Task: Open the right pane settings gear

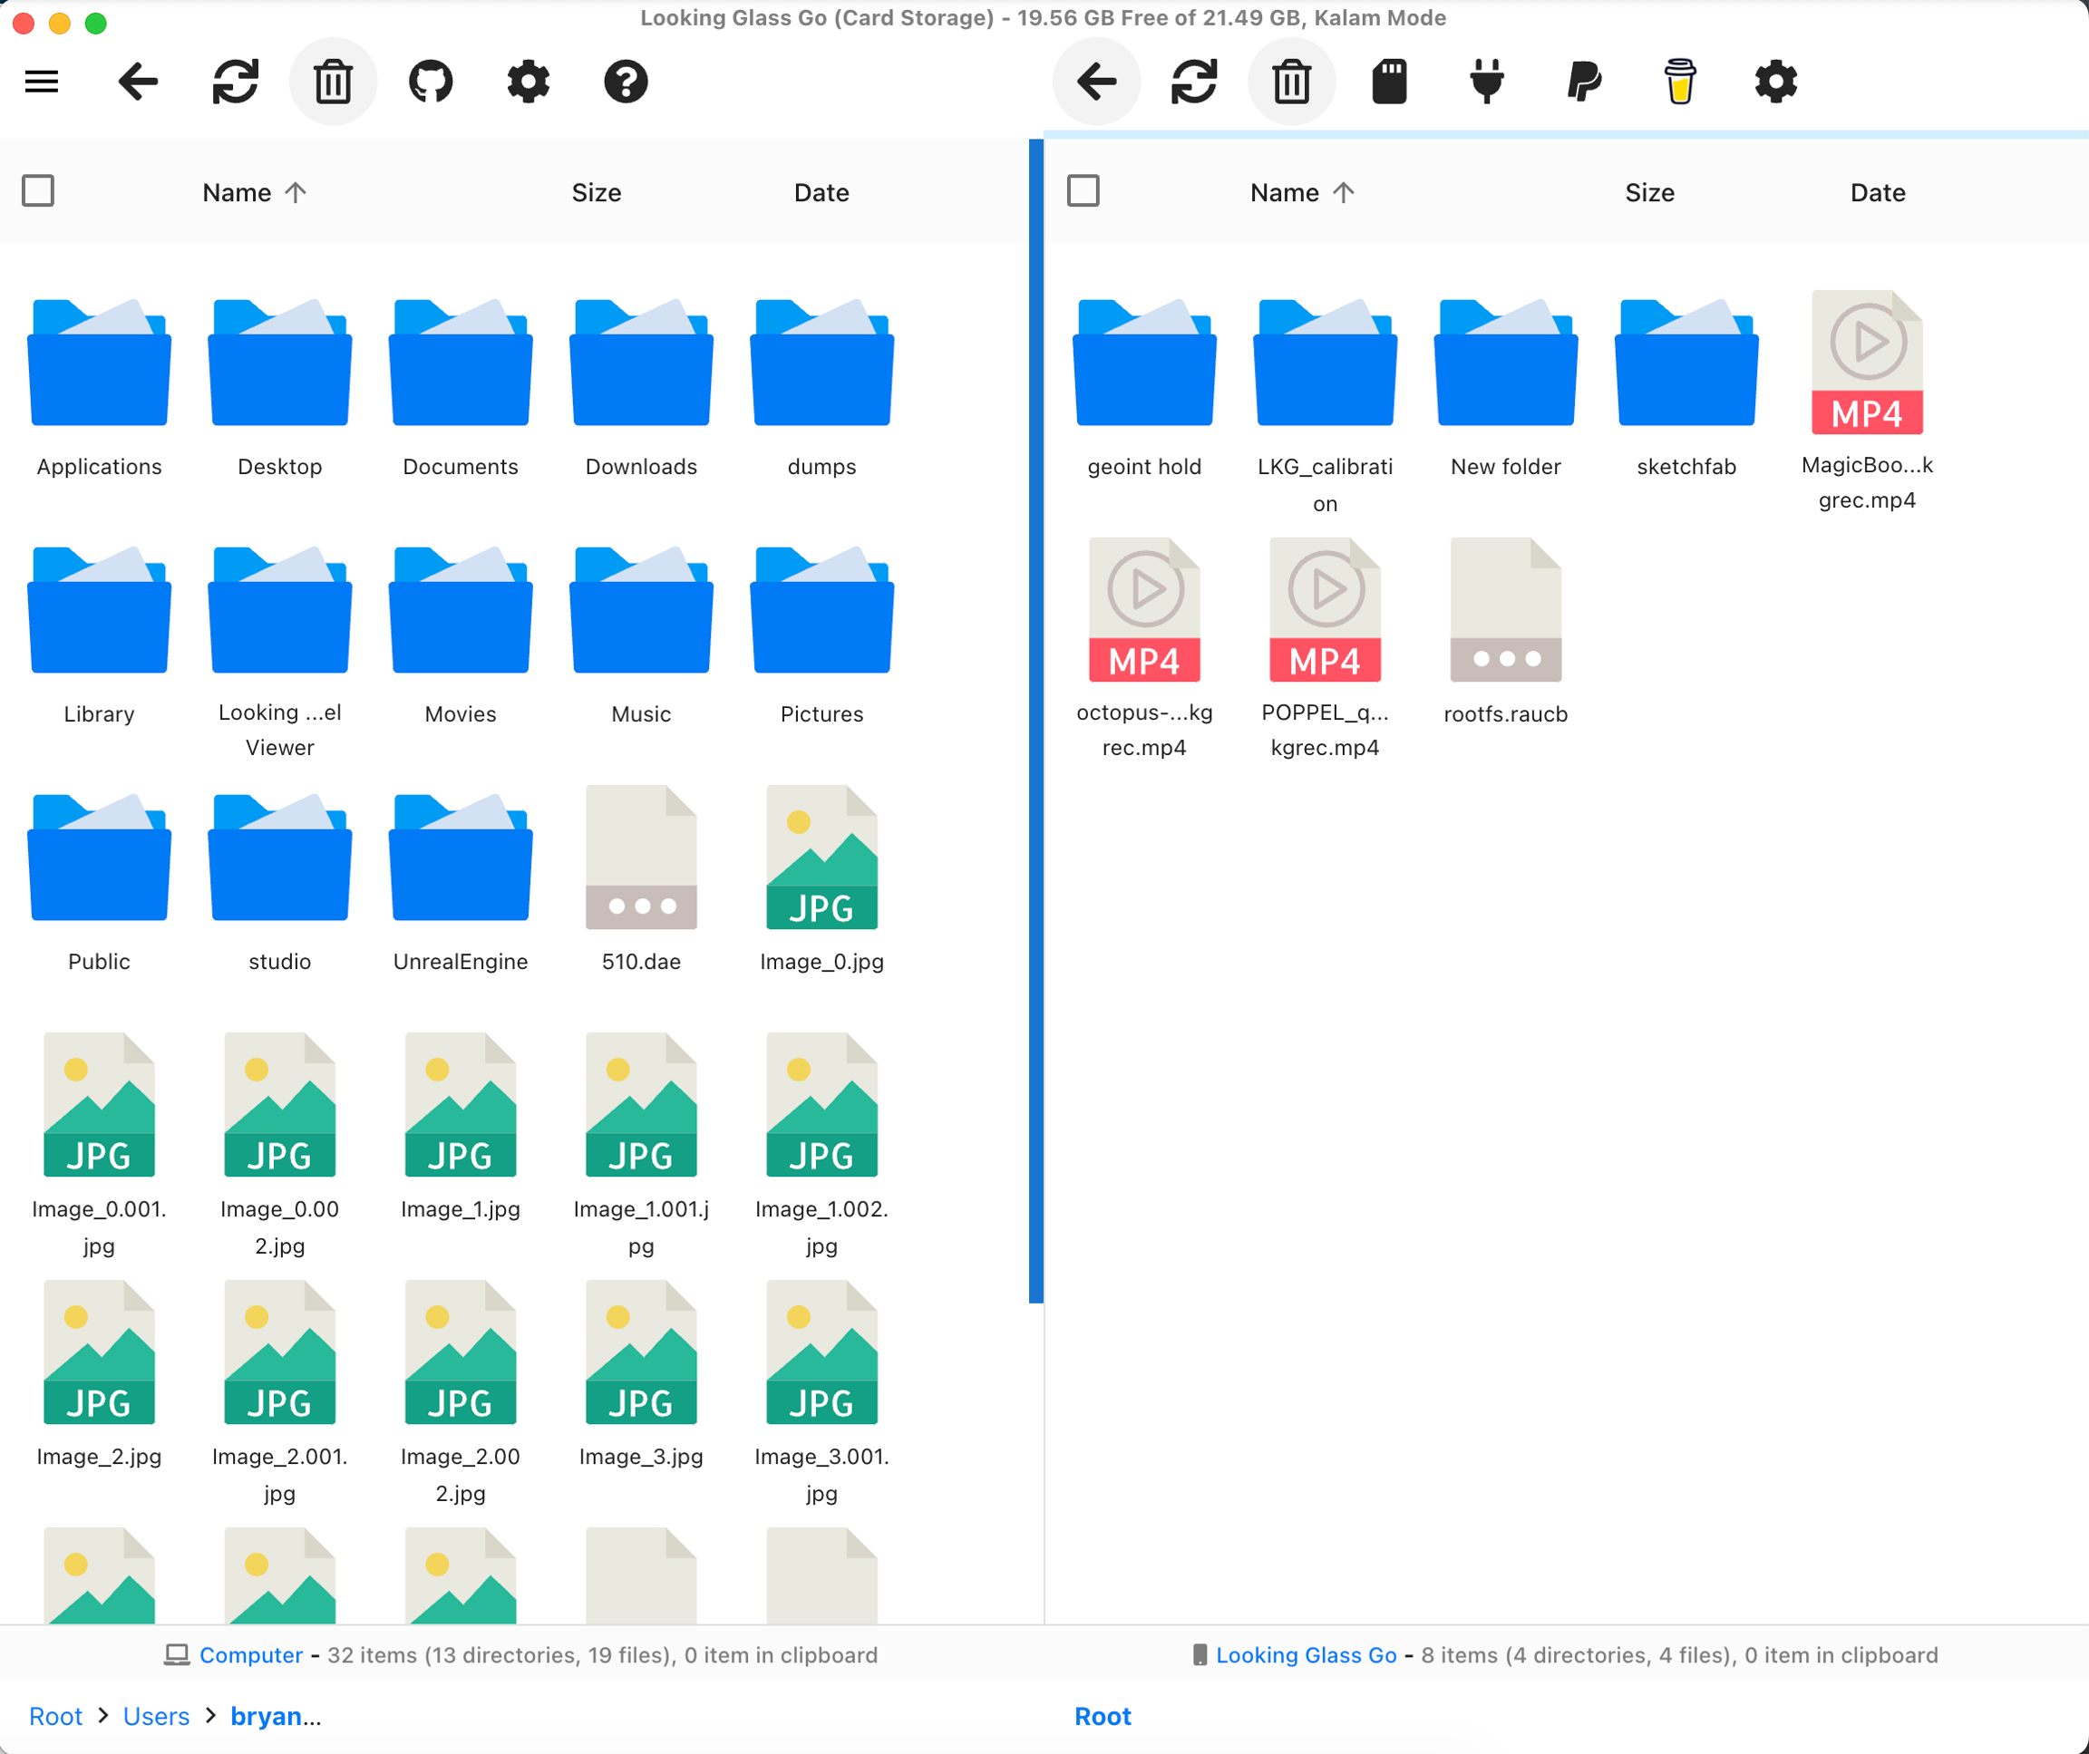Action: [1775, 82]
